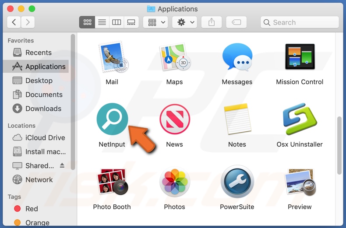
Task: Select the PowerSuite app icon
Action: (x=237, y=182)
